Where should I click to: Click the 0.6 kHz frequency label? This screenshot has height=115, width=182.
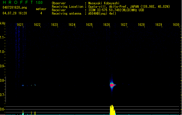[2, 109]
